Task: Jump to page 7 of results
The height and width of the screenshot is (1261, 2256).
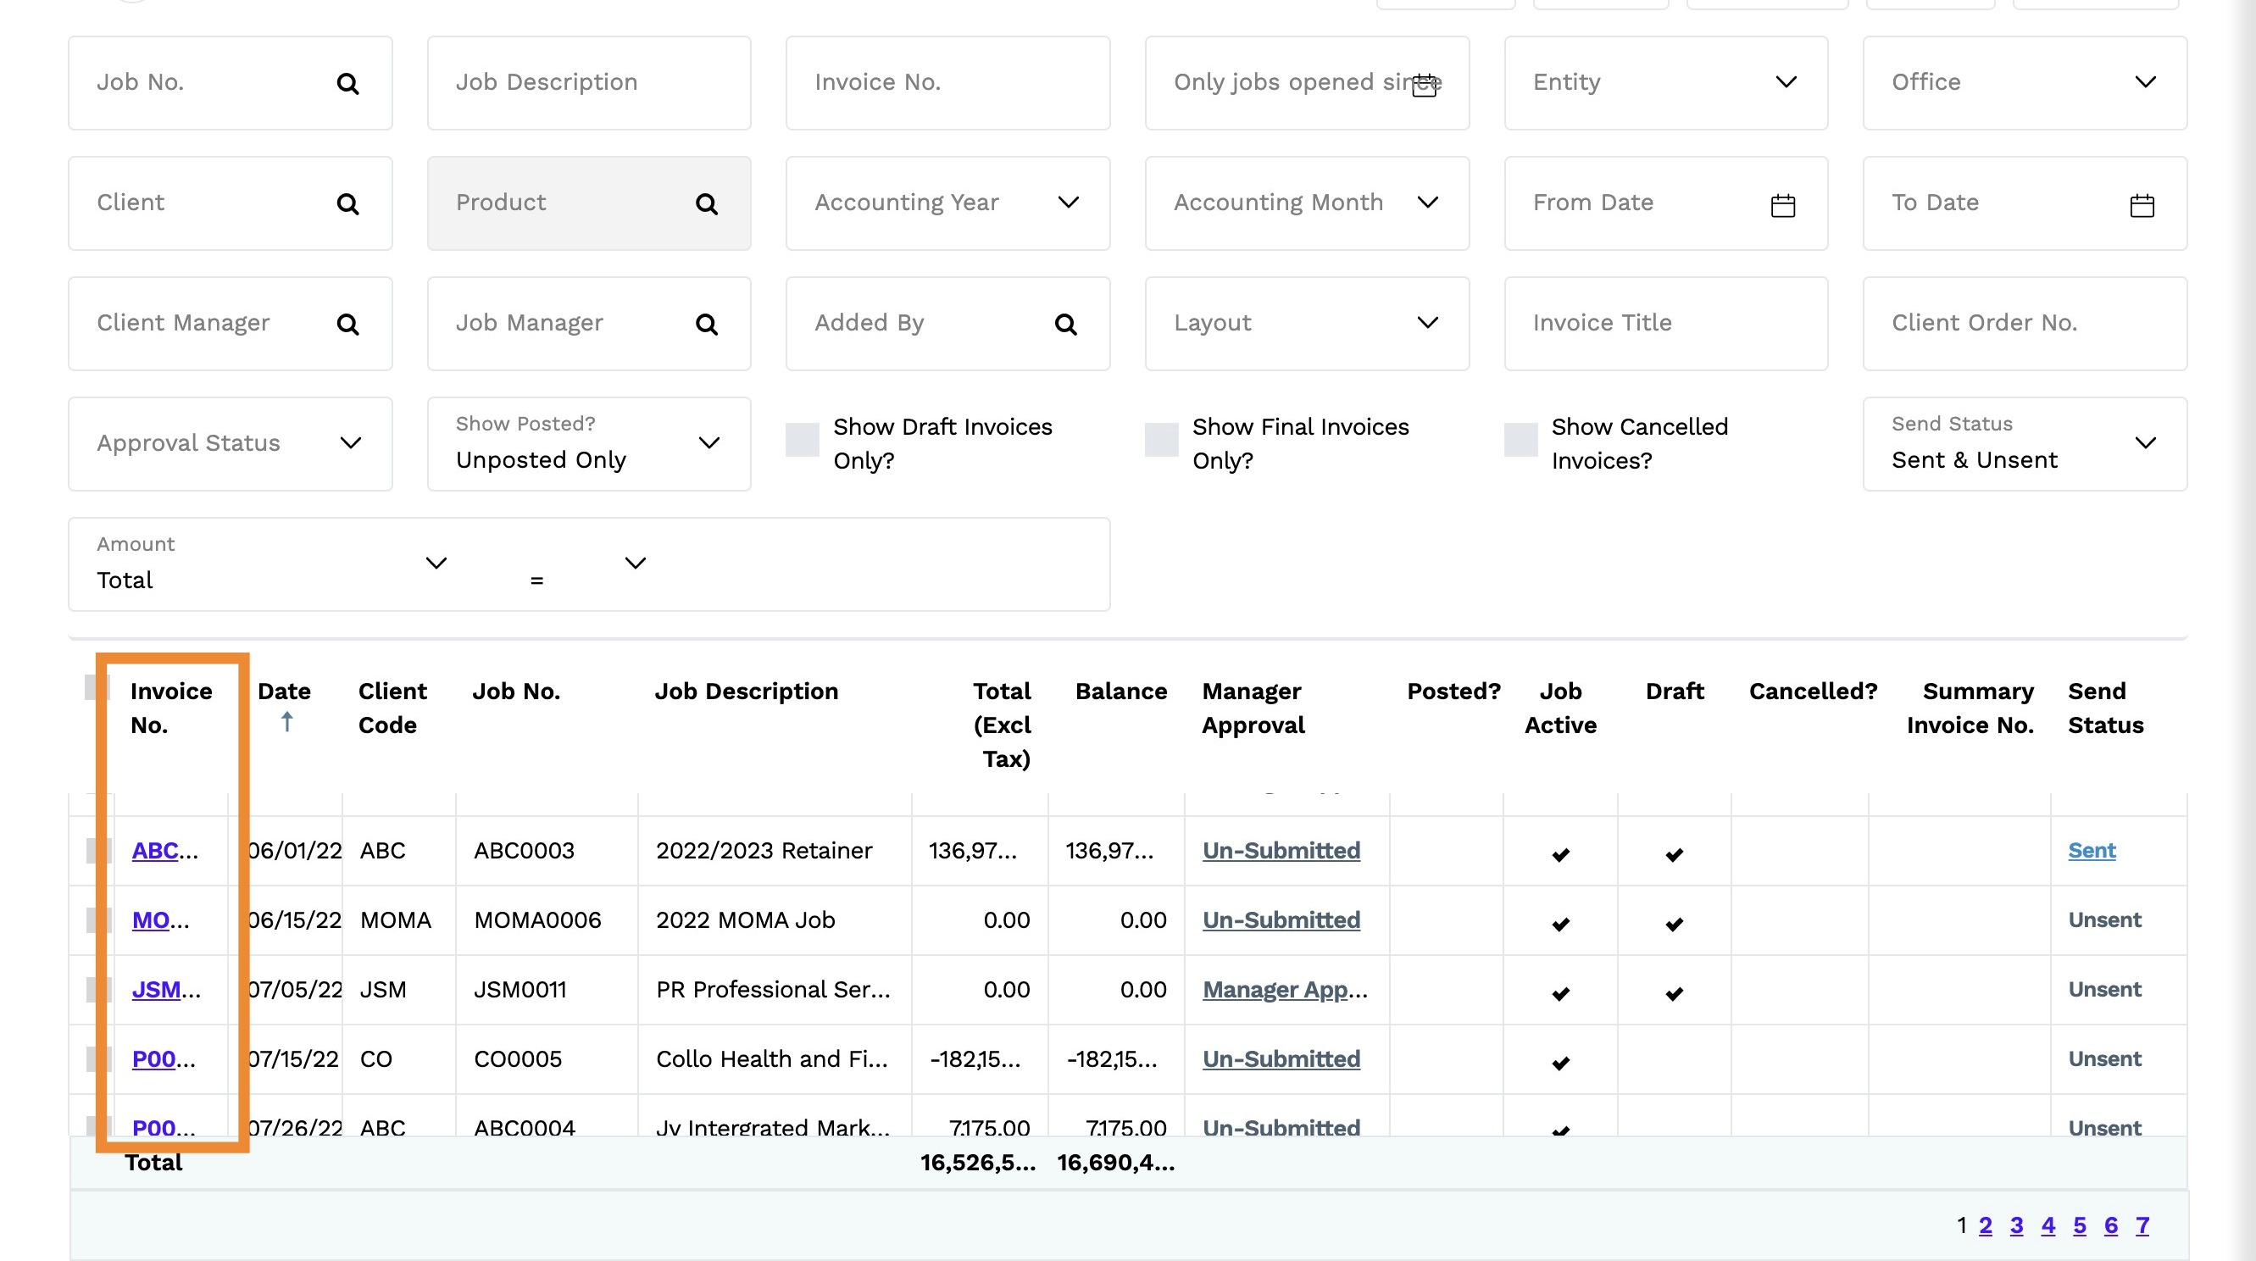Action: point(2142,1225)
